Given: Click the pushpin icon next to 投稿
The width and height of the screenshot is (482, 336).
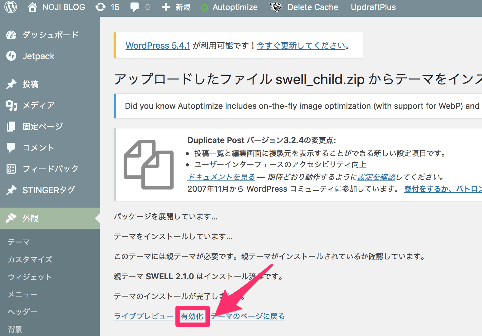Looking at the screenshot, I should (x=11, y=84).
